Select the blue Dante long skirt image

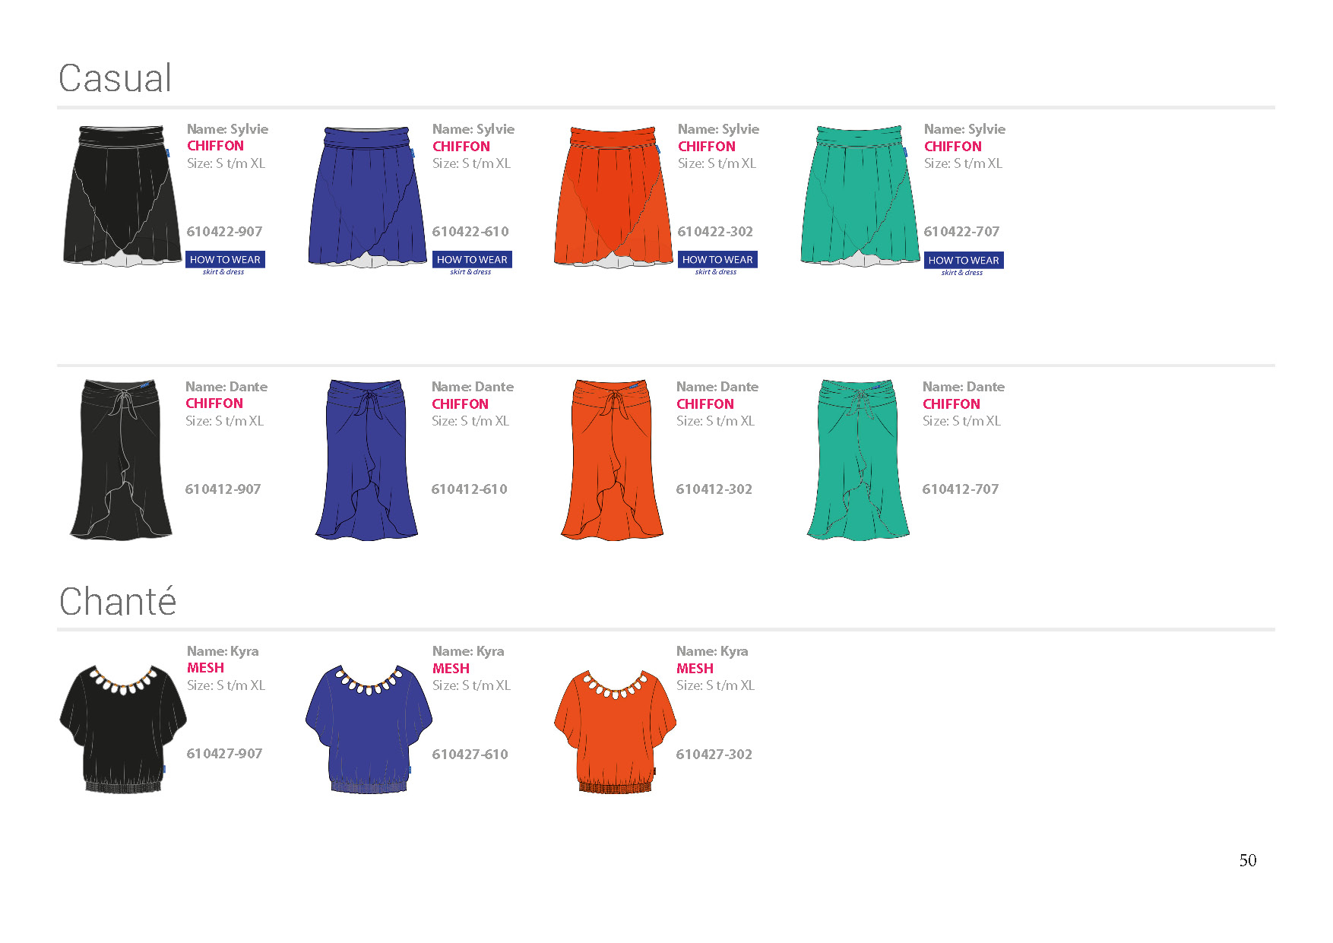[x=367, y=460]
